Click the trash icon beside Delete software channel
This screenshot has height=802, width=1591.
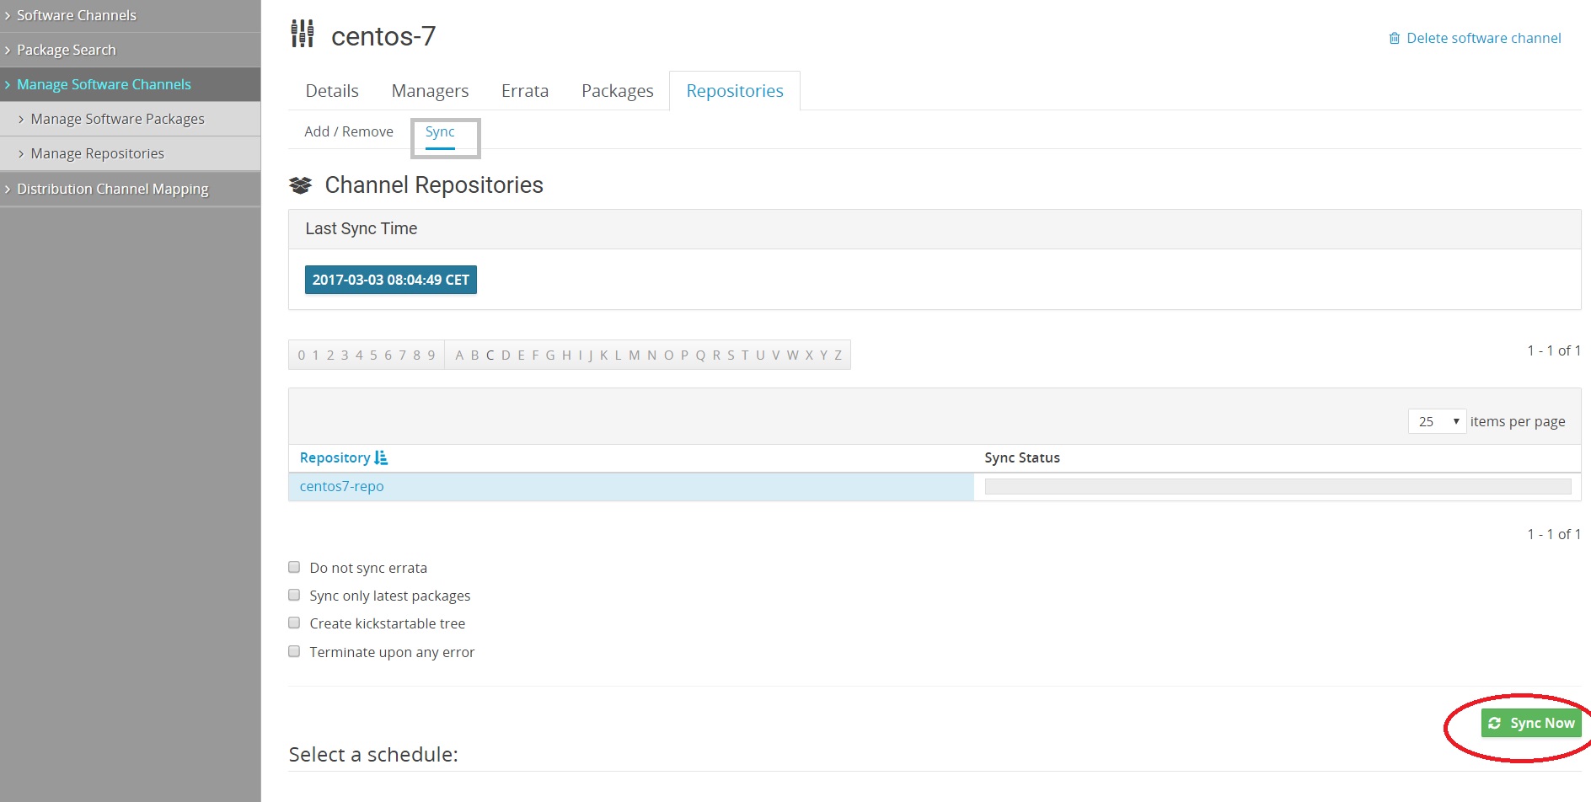tap(1395, 39)
